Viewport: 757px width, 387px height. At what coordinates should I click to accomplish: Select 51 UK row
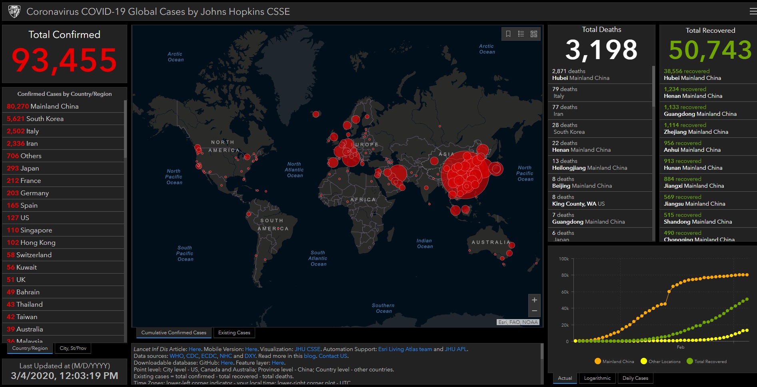click(63, 280)
